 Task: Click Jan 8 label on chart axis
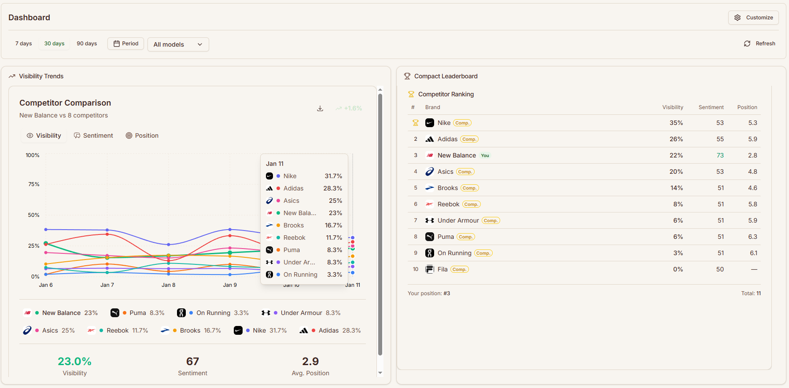[x=169, y=285]
